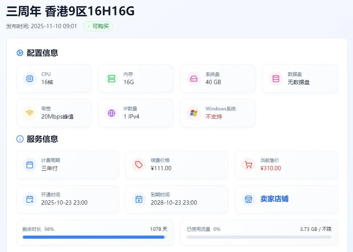
Task: Click the 已使用流量 usage progress bar
Action: (259, 237)
